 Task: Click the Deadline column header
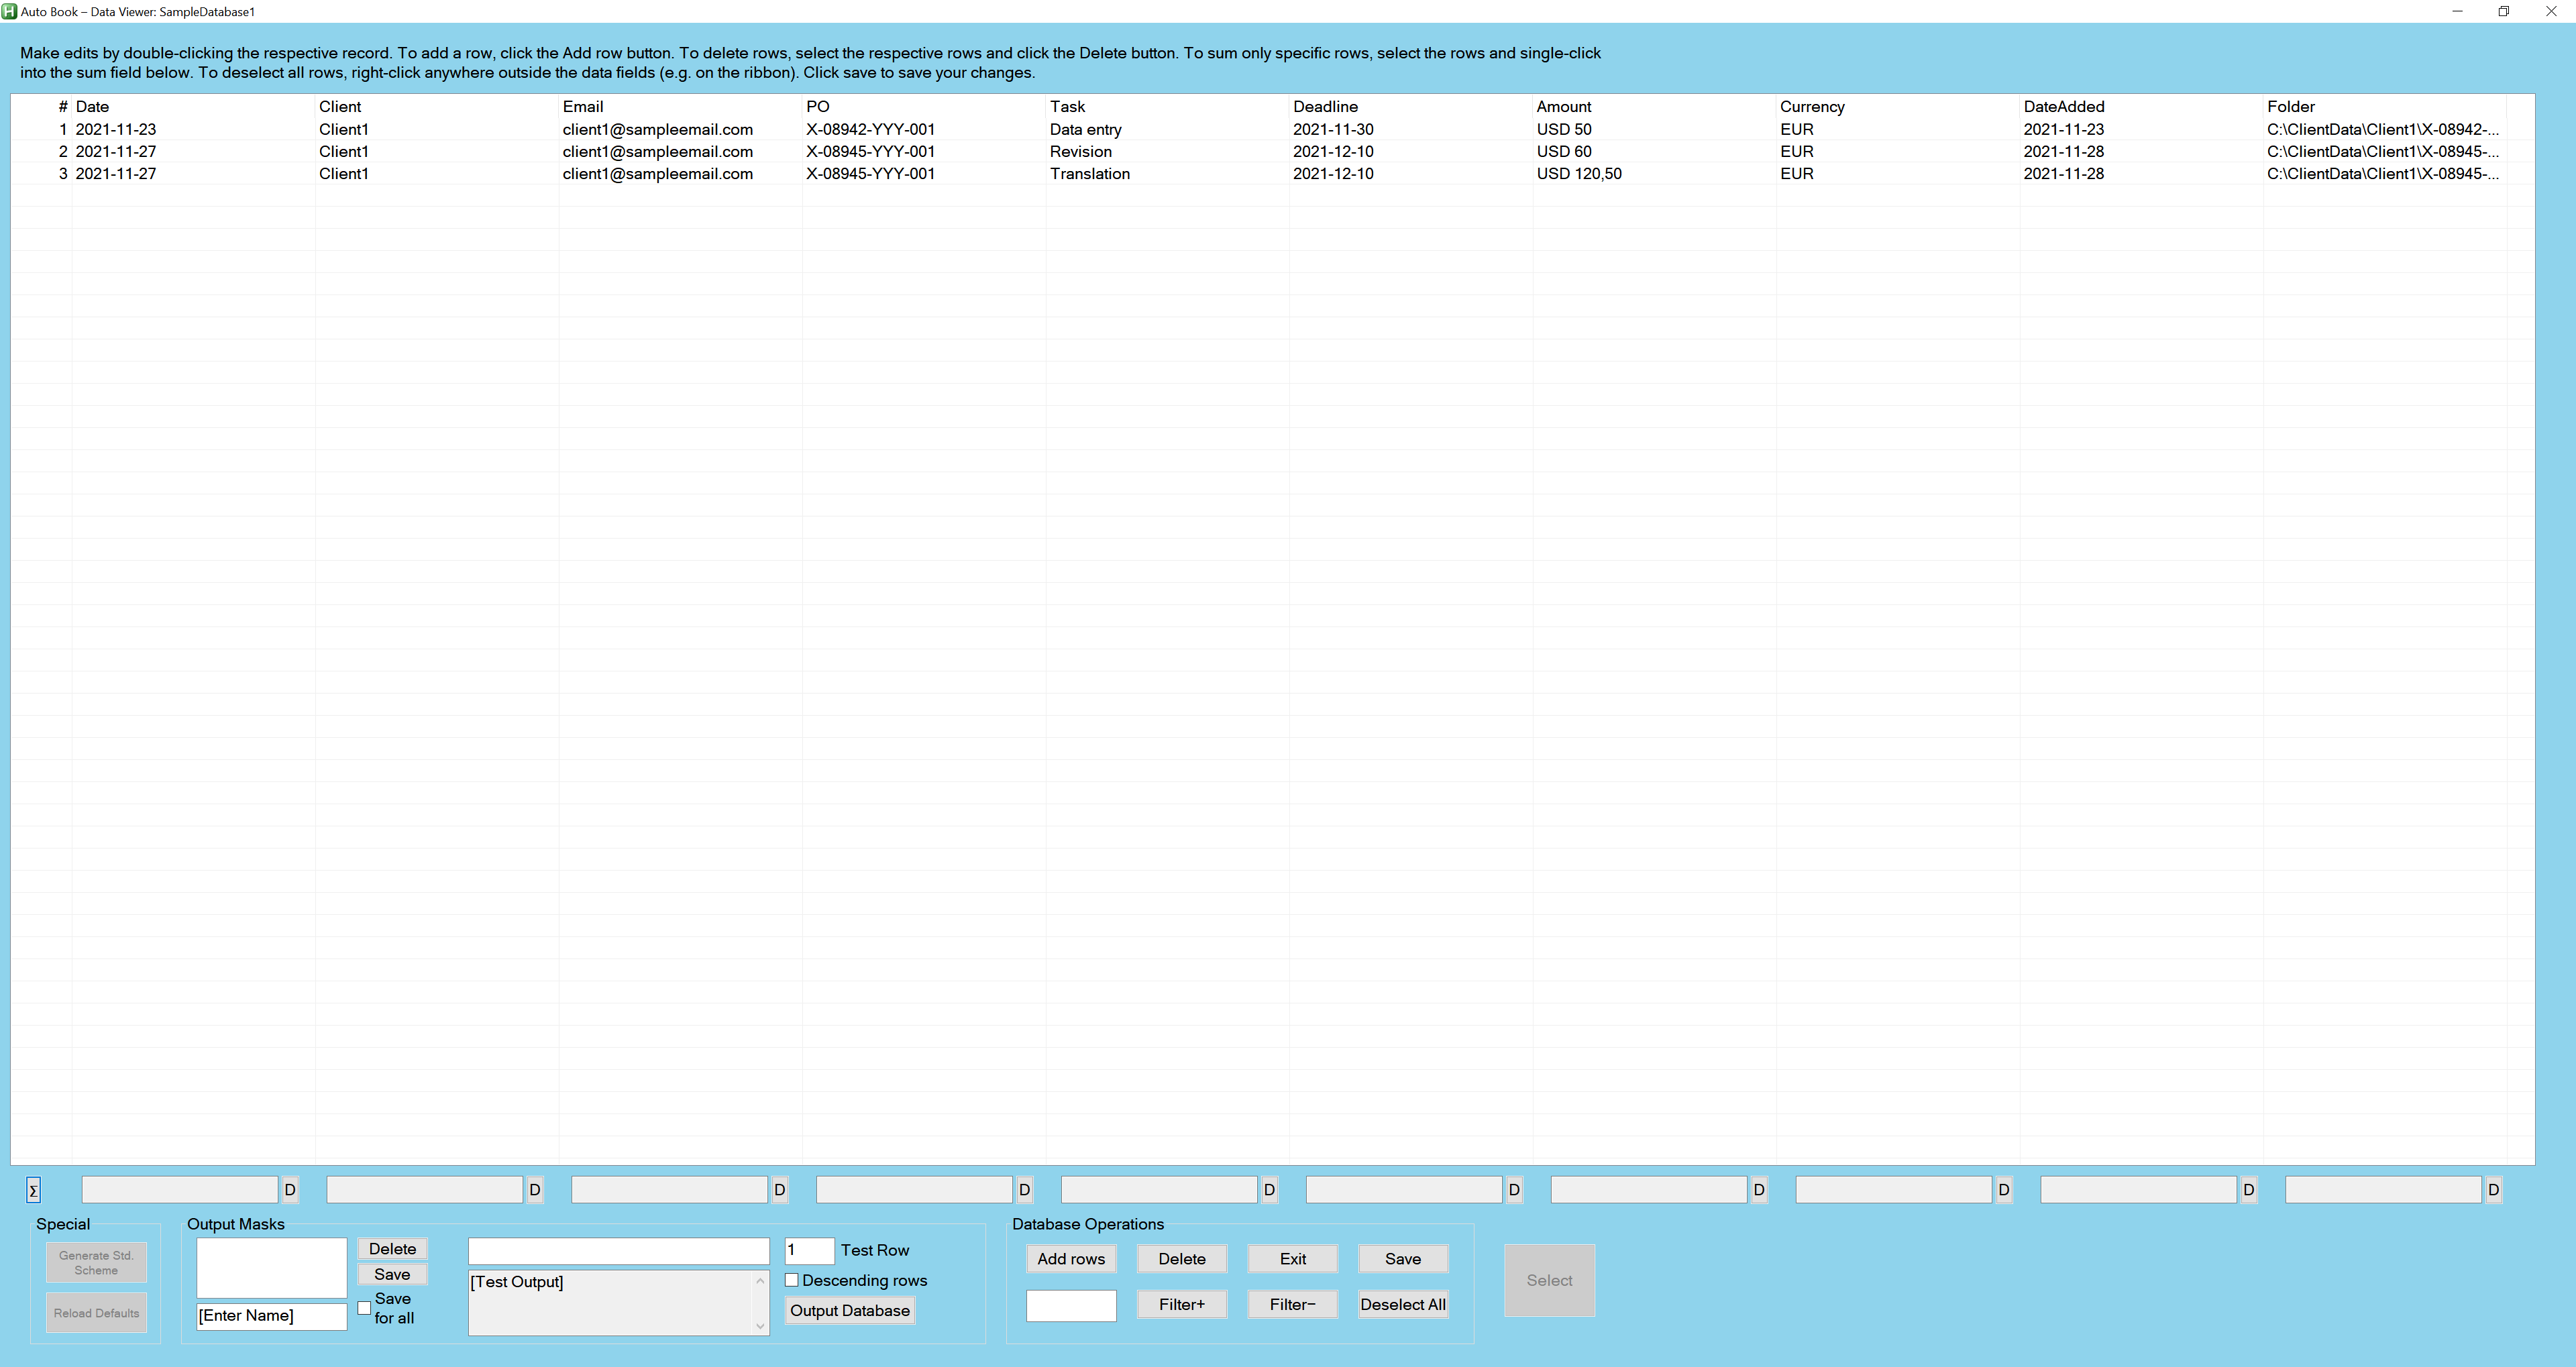(x=1325, y=107)
